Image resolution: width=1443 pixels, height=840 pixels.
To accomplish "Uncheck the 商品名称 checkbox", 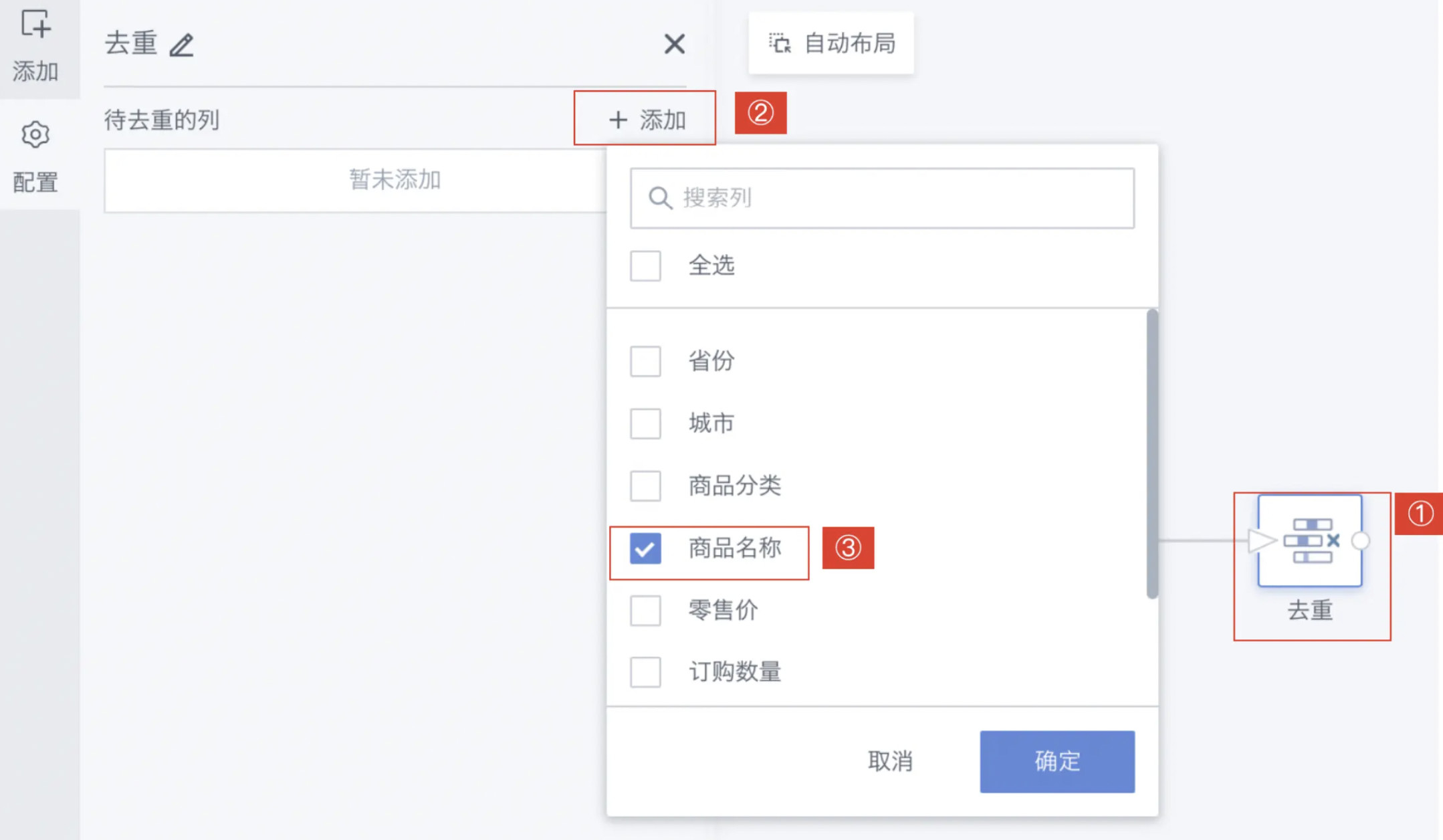I will pyautogui.click(x=645, y=548).
